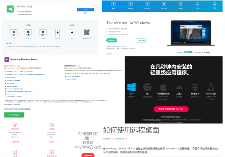
Task: Select the blue Windows logo in Parsec
Action: (x=132, y=87)
